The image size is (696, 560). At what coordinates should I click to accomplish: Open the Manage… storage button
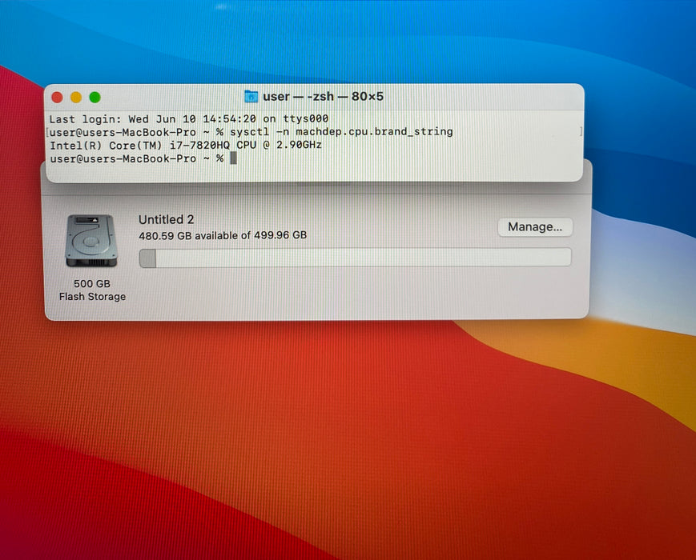(535, 227)
